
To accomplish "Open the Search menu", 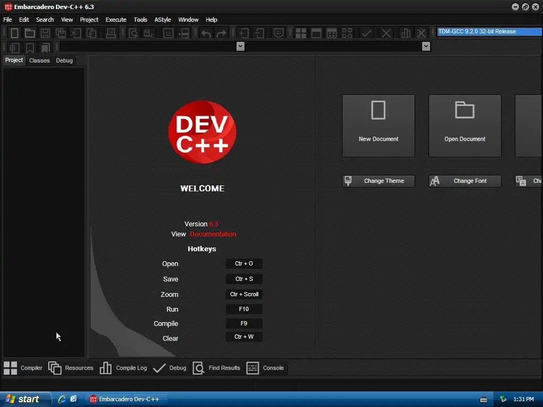I will point(45,20).
